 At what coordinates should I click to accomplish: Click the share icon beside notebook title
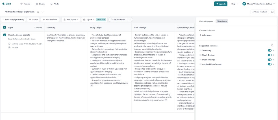point(38,12)
